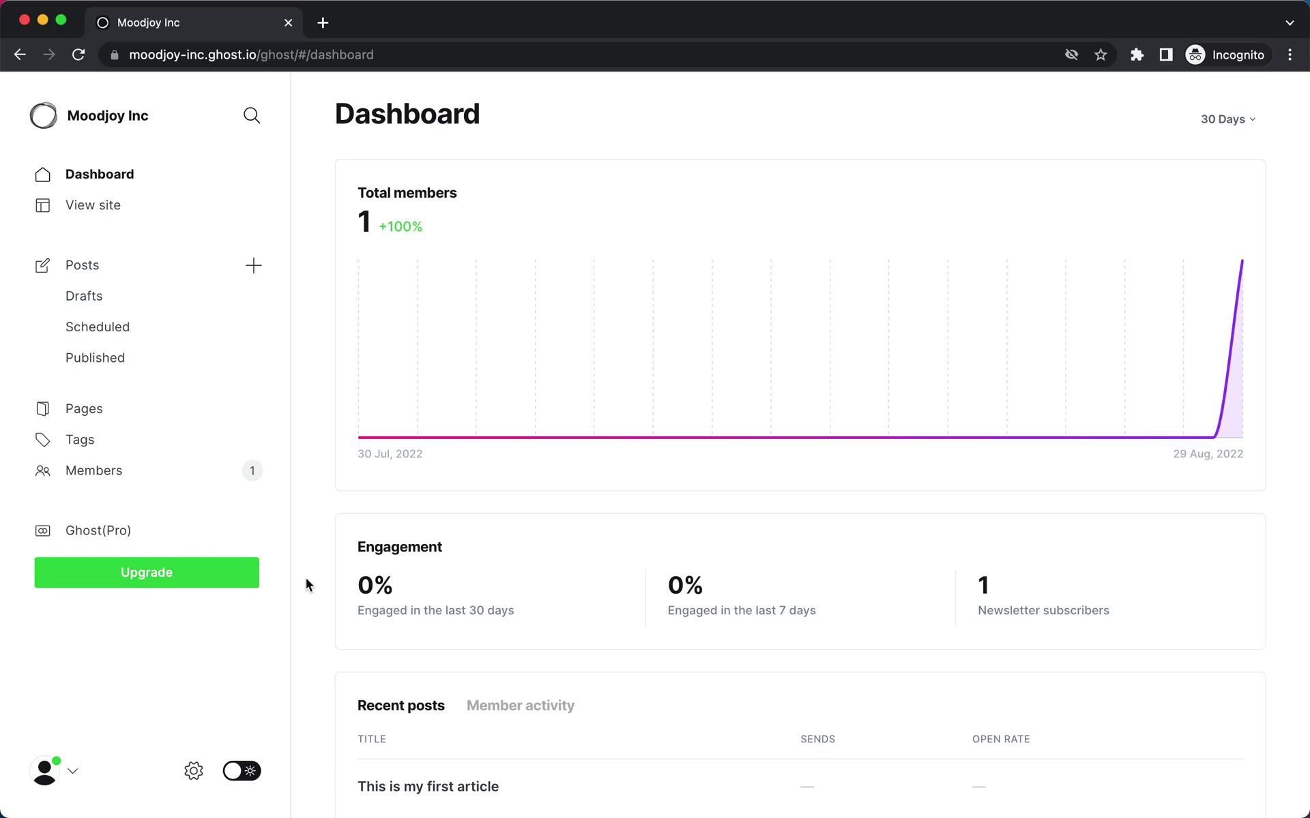Open the 30 Days range dropdown
Viewport: 1310px width, 818px height.
(1227, 119)
